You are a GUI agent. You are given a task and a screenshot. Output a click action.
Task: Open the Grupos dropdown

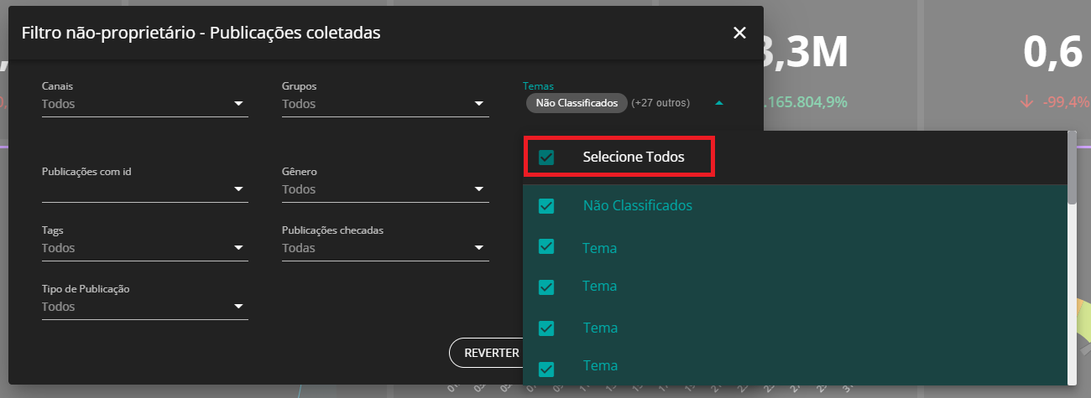tap(385, 104)
